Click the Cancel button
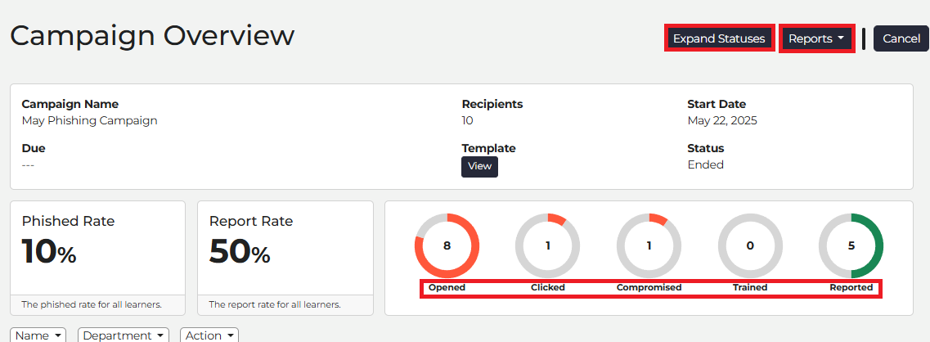This screenshot has width=930, height=342. point(901,38)
